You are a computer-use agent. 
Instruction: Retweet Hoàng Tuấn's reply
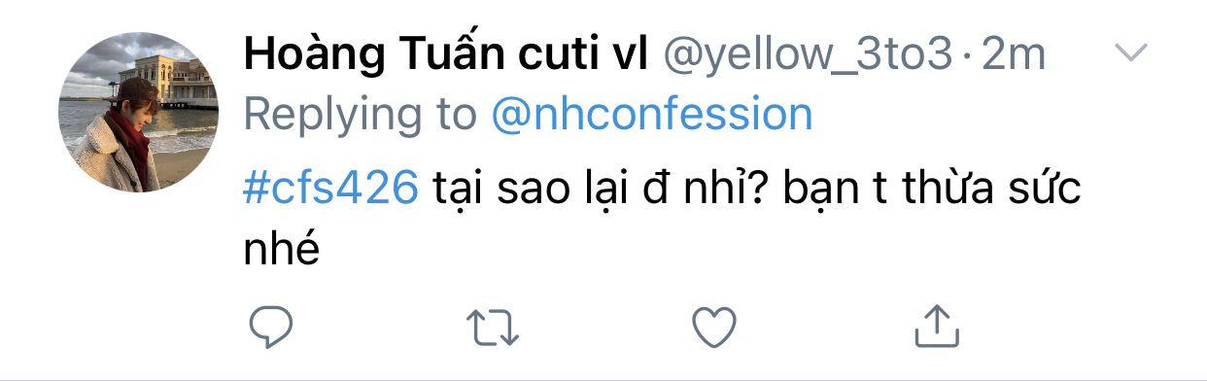click(494, 328)
